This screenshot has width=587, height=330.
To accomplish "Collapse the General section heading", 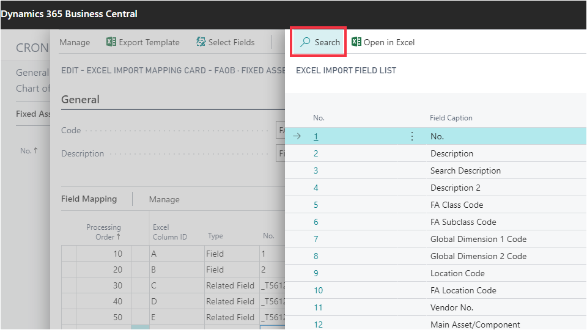I will 80,100.
